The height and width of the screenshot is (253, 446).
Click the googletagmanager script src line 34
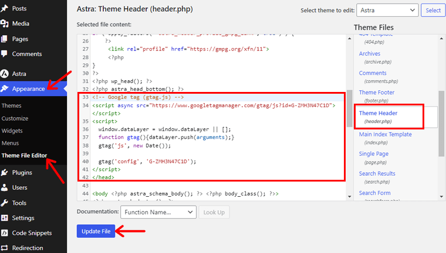click(x=214, y=105)
